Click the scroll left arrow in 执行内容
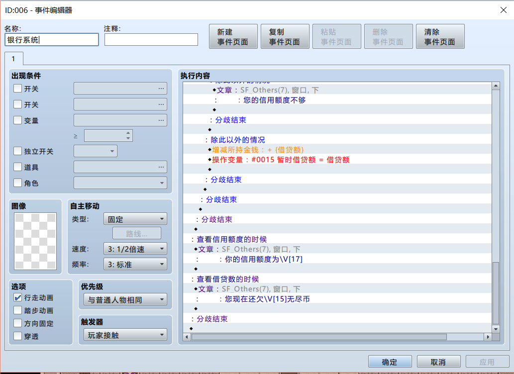The image size is (514, 374). pos(187,337)
